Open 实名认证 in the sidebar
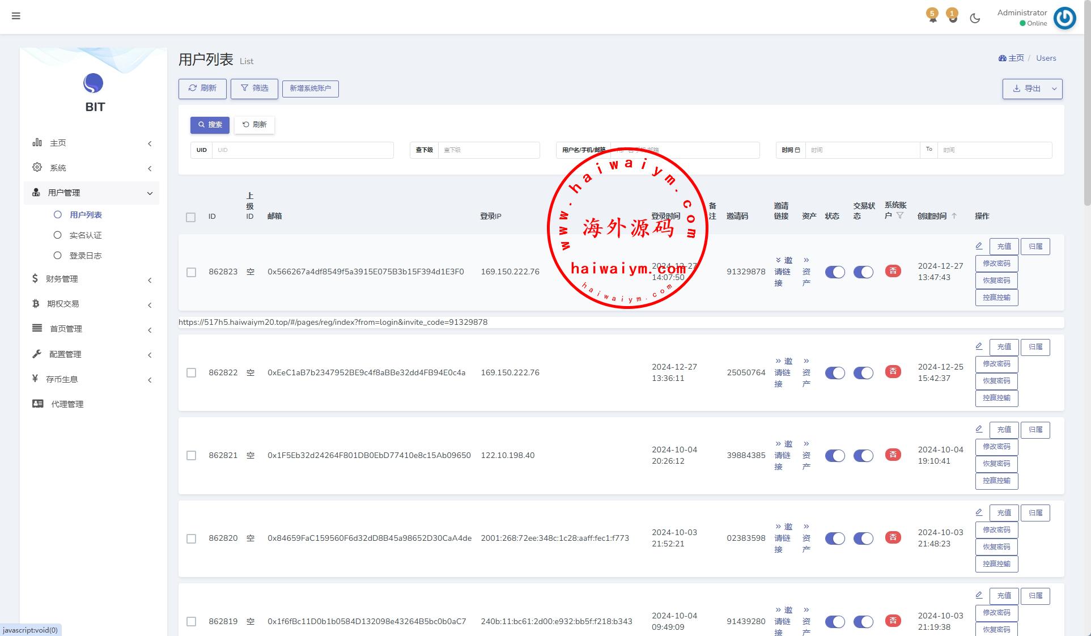 (85, 235)
